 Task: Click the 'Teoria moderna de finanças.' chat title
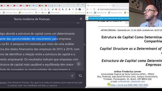[32, 19]
